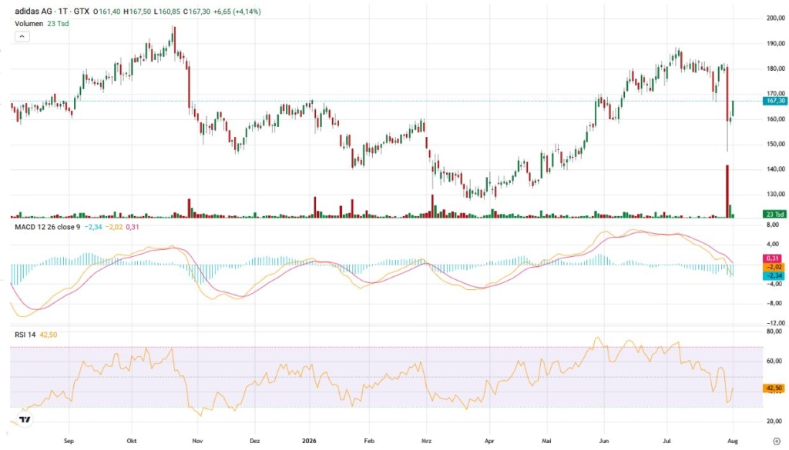The height and width of the screenshot is (450, 789).
Task: Click the O161,40 open value
Action: point(106,11)
